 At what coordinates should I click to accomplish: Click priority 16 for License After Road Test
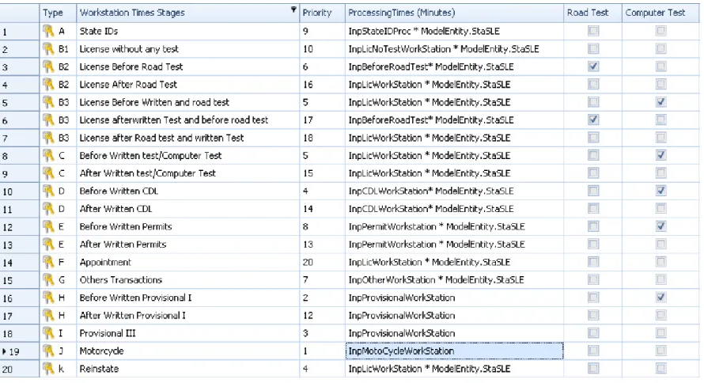click(x=323, y=85)
